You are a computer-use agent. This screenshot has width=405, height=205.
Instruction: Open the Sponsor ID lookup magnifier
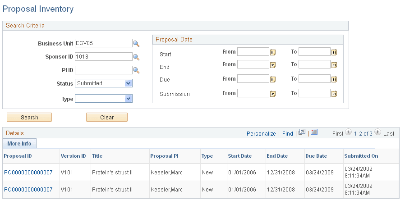[x=136, y=57]
